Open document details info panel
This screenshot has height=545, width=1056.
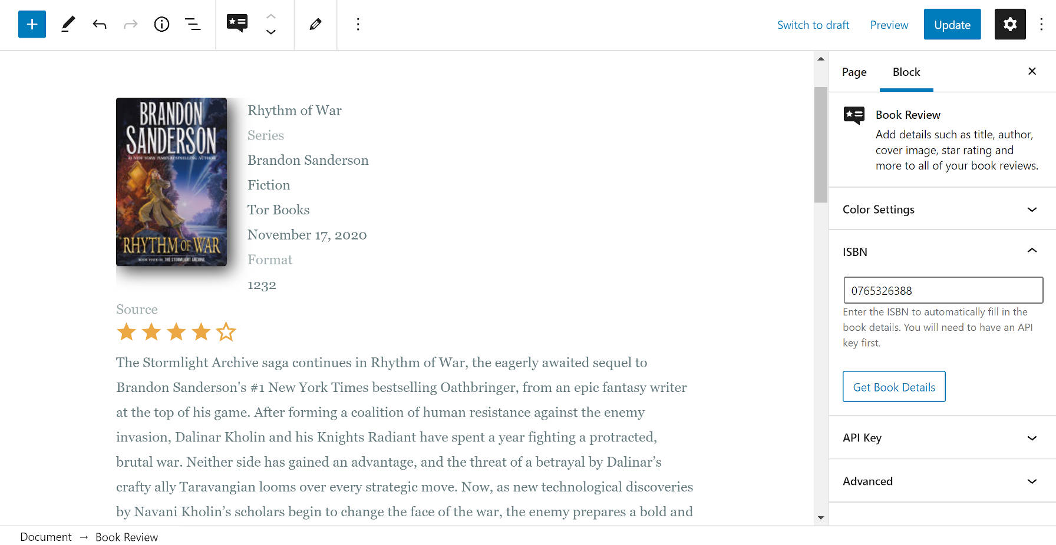tap(161, 24)
